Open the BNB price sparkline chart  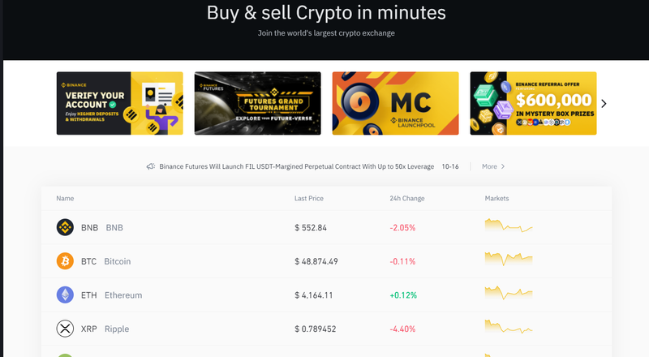(x=509, y=227)
